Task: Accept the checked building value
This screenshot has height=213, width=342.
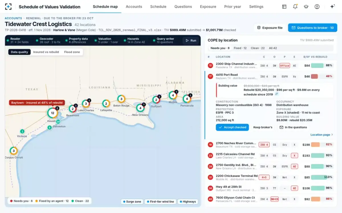Action: click(232, 127)
